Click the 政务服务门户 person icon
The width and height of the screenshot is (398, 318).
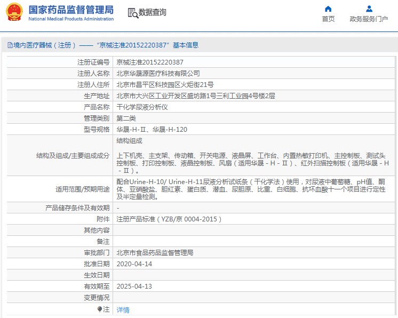pos(369,9)
